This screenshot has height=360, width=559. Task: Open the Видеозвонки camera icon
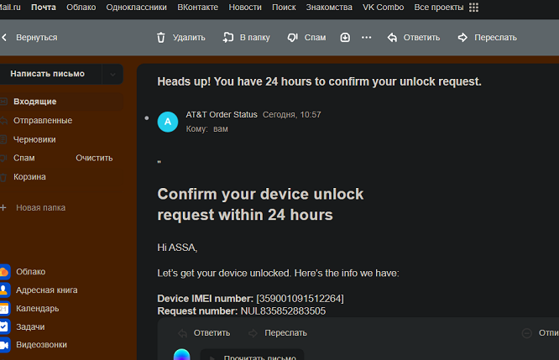coord(4,345)
